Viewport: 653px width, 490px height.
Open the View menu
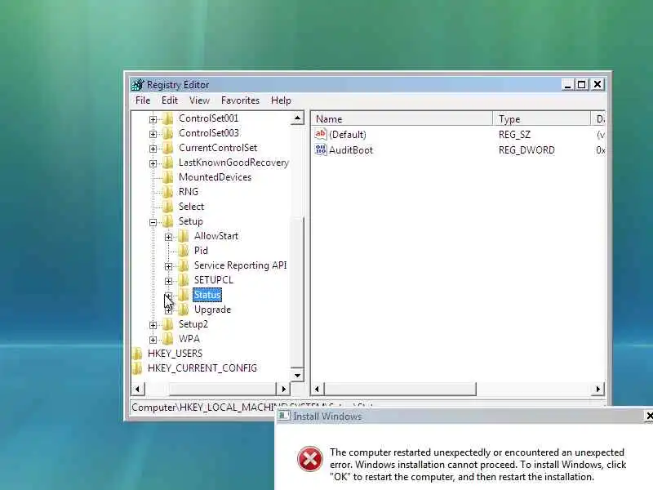(199, 100)
